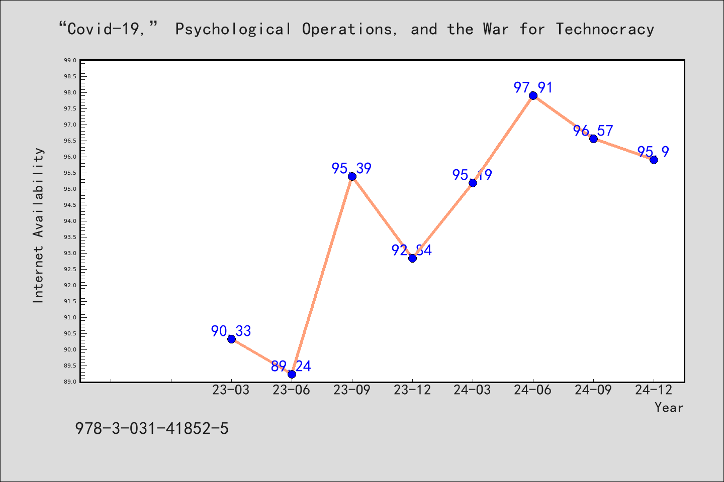Click the ISBN text 978-3-031-41852-5

[152, 428]
